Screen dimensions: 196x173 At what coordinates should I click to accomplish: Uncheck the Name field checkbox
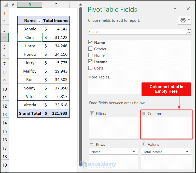(90, 42)
